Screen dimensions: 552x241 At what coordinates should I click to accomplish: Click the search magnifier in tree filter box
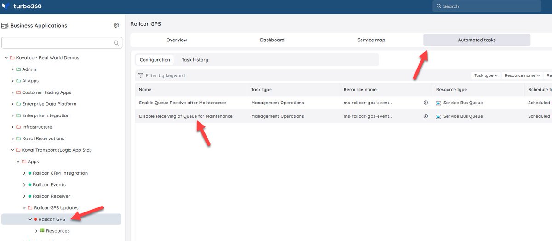click(116, 43)
